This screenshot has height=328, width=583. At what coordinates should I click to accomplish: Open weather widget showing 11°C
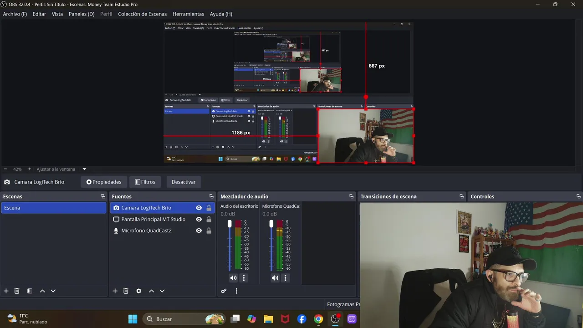[27, 319]
